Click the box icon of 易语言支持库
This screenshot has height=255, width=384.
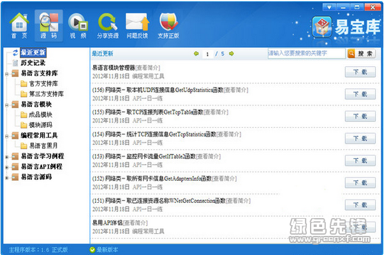(15, 73)
